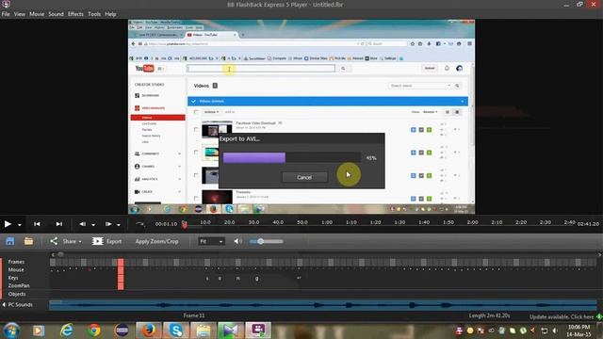The width and height of the screenshot is (603, 339).
Task: Open the Movie menu
Action: [37, 14]
